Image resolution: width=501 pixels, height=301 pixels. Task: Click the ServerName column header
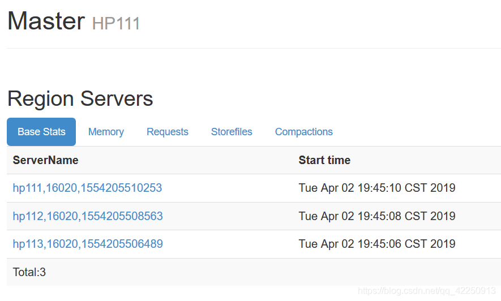[45, 160]
